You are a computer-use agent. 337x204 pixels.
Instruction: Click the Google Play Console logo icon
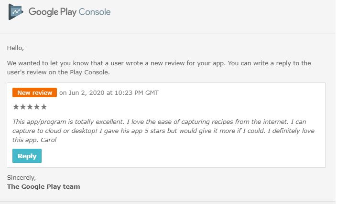[15, 12]
